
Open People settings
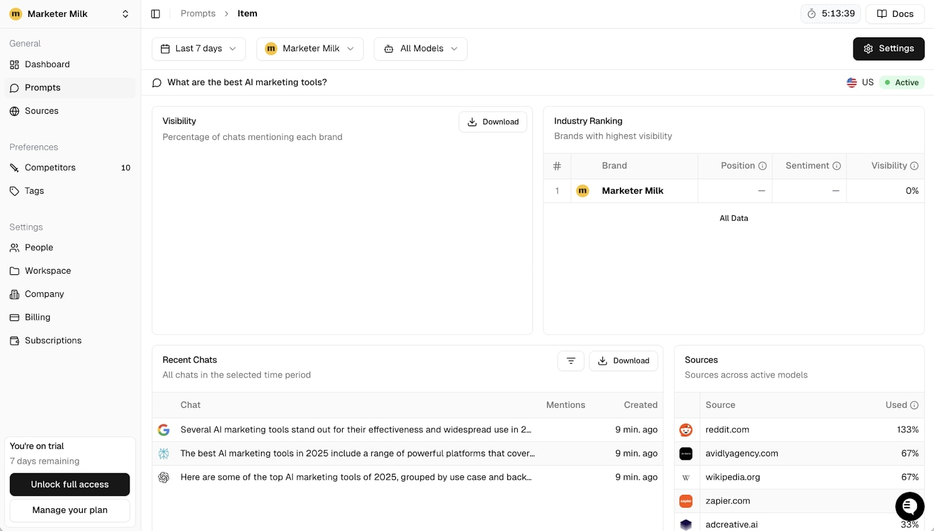(x=70, y=247)
